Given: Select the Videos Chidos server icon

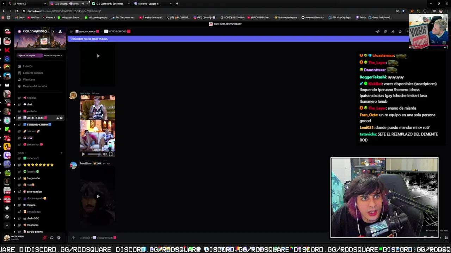Looking at the screenshot, I should coord(7,41).
